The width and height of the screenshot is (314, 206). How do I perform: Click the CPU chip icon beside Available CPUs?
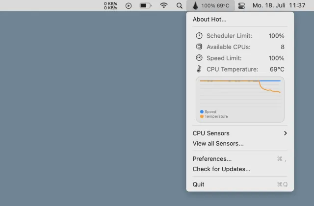199,47
